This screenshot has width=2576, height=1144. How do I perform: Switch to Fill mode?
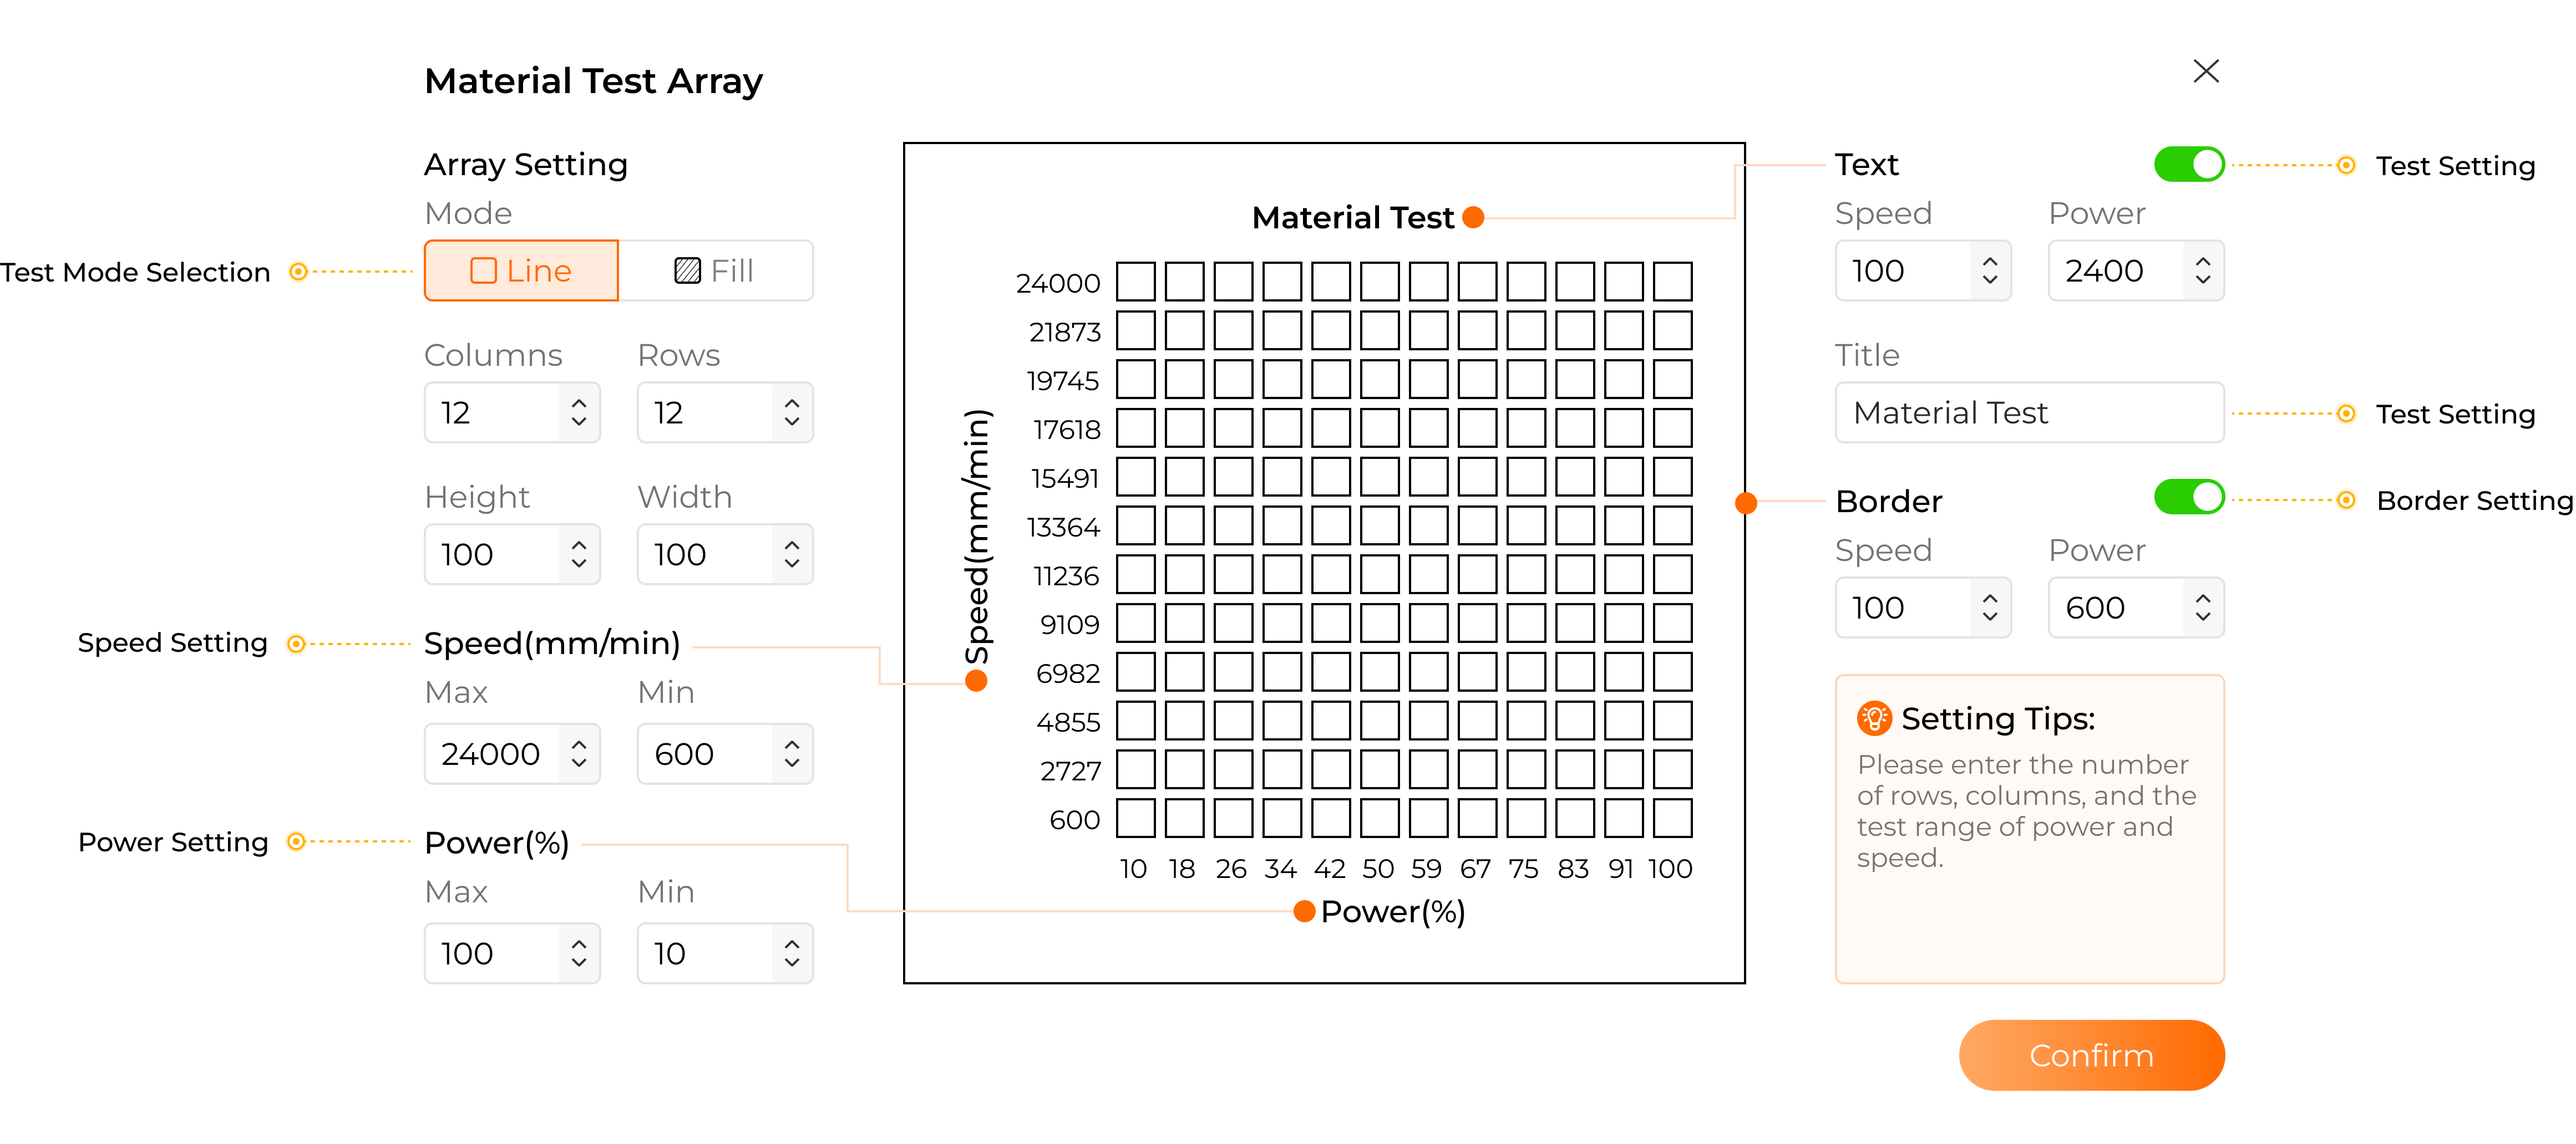716,271
